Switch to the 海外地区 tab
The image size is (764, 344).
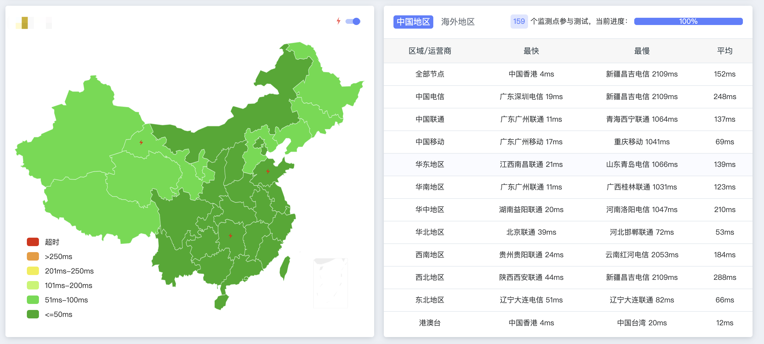pyautogui.click(x=458, y=22)
